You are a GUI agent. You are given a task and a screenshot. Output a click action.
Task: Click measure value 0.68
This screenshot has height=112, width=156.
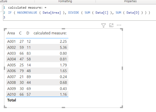pos(63,83)
